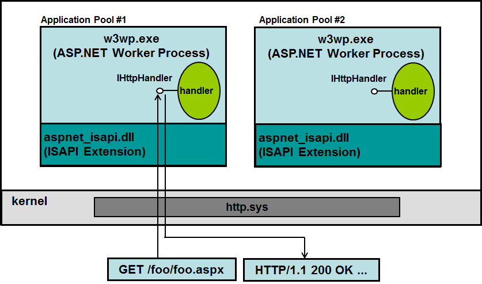The height and width of the screenshot is (284, 482).
Task: Select the w3wp.exe text in Application Pool #1
Action: tap(131, 39)
